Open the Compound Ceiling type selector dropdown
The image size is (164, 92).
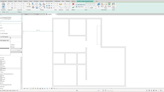coord(11,18)
